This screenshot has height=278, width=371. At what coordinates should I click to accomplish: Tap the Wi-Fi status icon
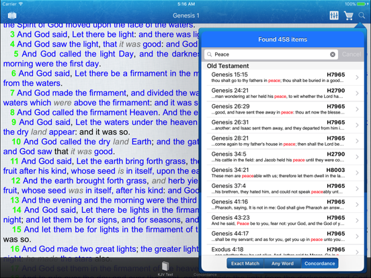[x=21, y=4]
